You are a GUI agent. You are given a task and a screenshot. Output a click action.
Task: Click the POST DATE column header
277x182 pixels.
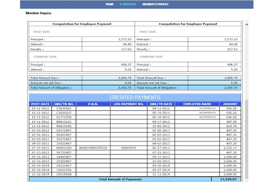pyautogui.click(x=40, y=104)
